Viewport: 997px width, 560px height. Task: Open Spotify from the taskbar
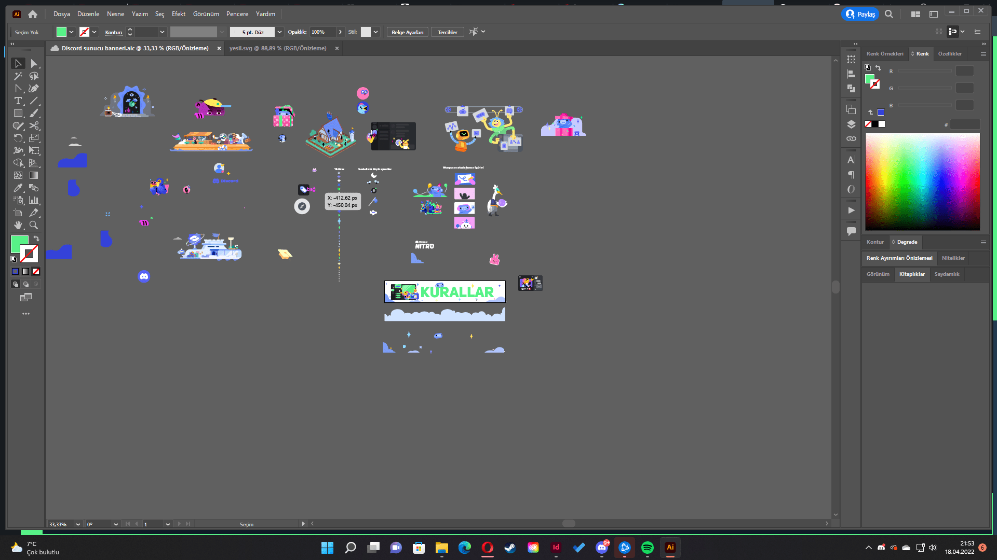tap(648, 548)
